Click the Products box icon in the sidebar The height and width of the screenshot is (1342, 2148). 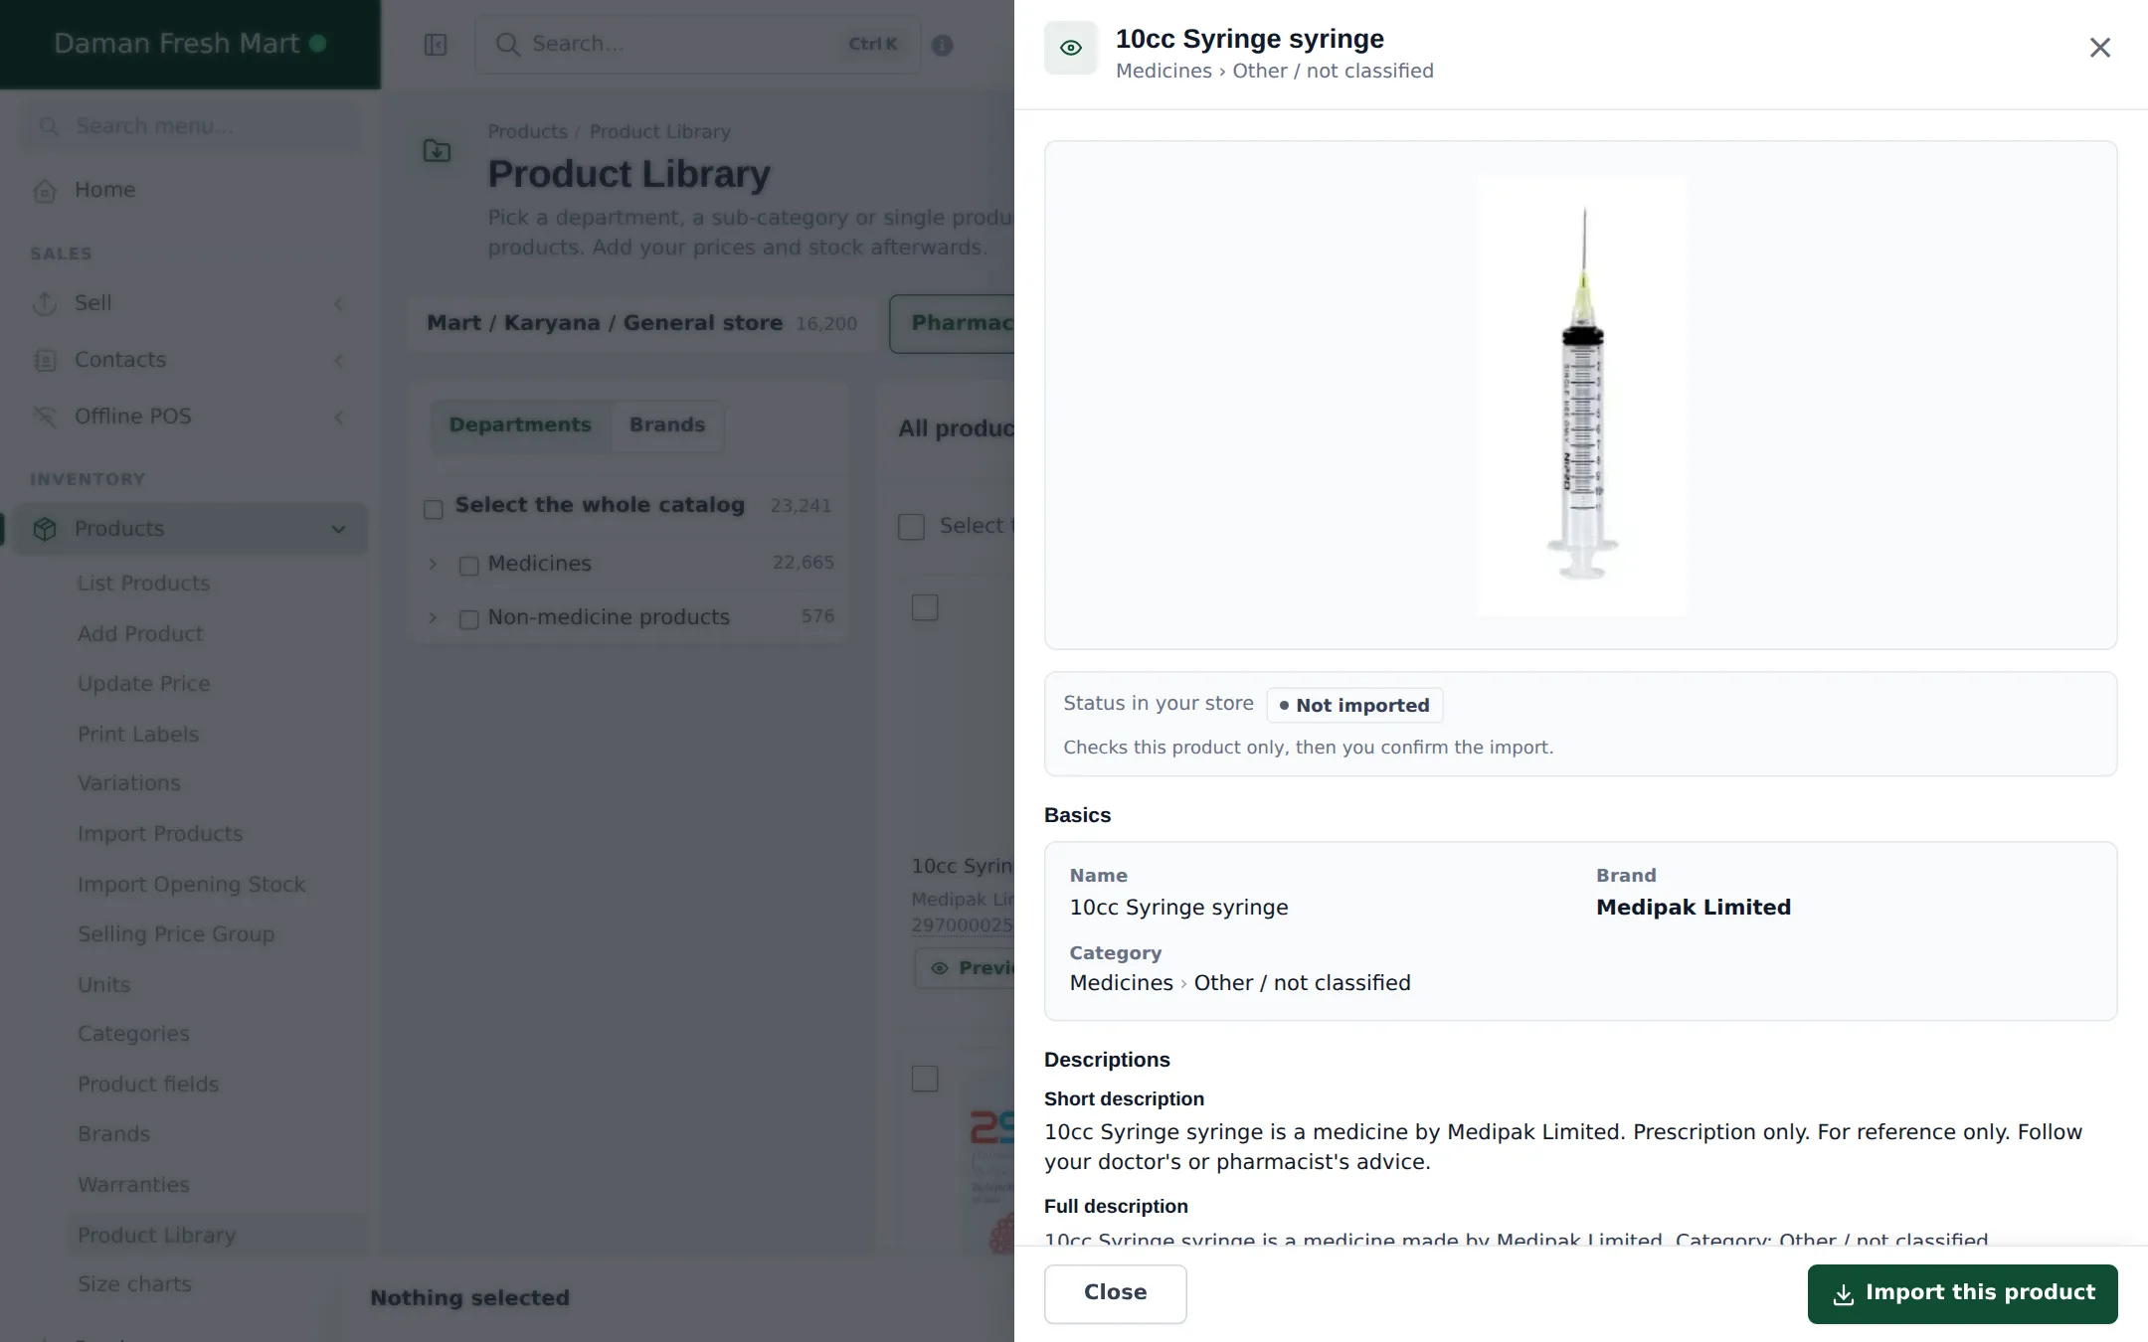(45, 530)
